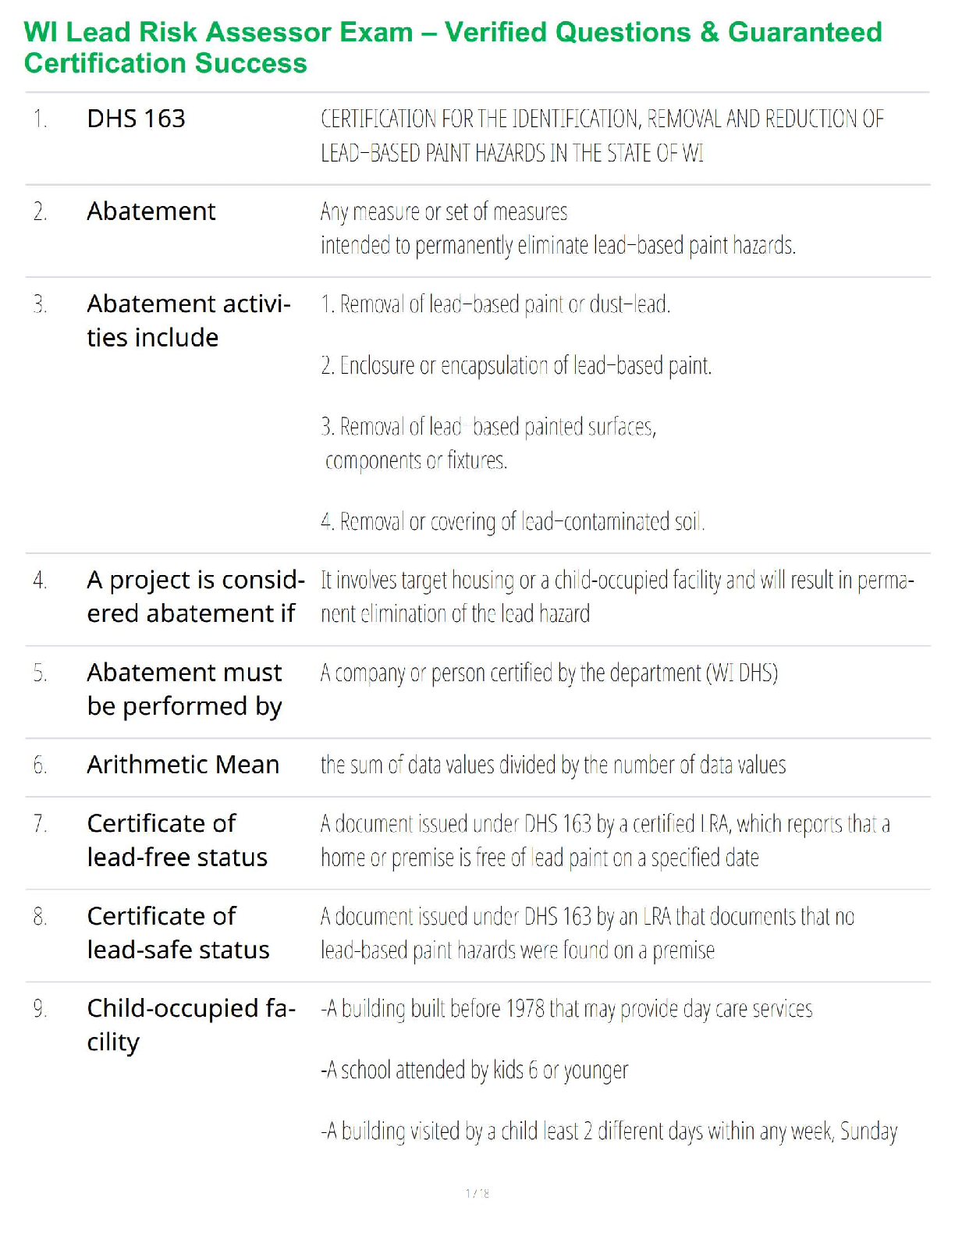Click the term "Abatement must be performed by"
This screenshot has width=955, height=1236.
(184, 689)
